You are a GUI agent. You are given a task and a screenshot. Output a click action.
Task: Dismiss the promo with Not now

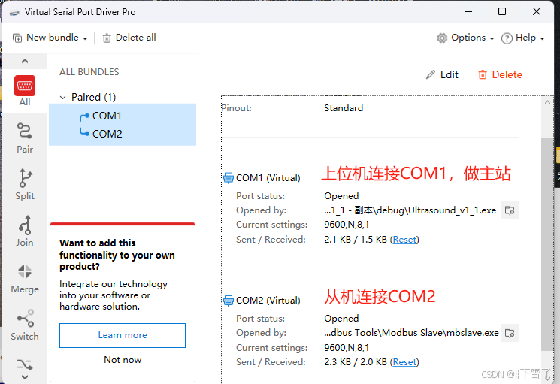click(x=123, y=360)
